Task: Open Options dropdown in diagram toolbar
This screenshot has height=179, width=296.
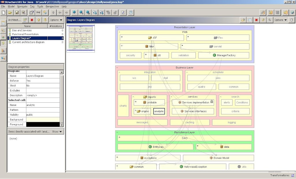Action: point(281,20)
